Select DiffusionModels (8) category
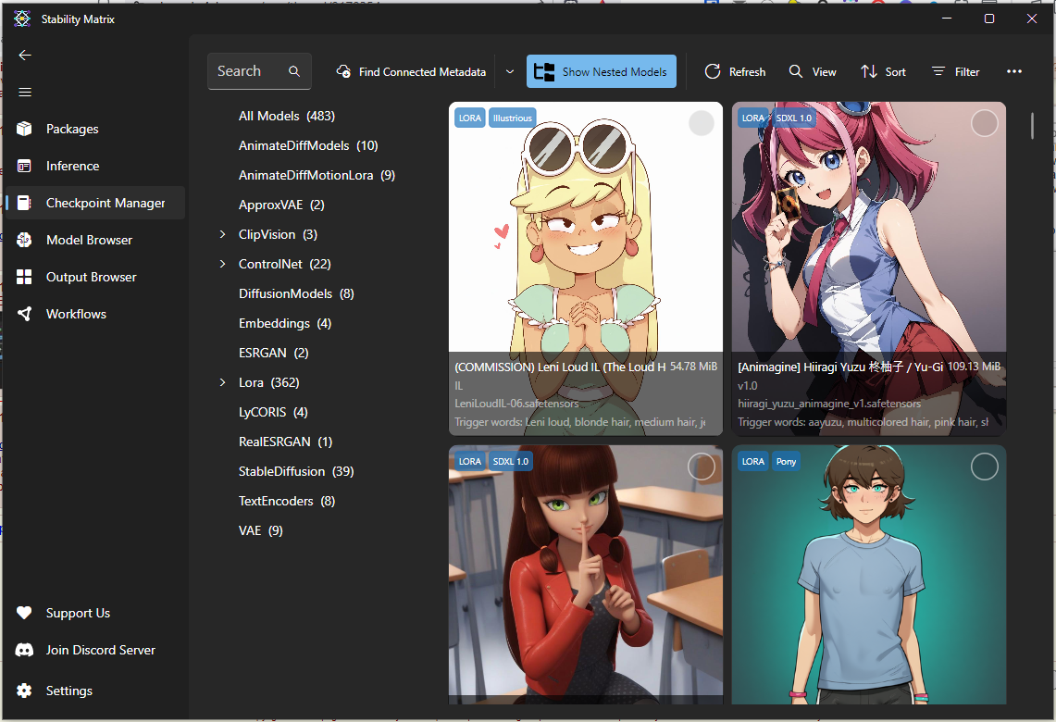The height and width of the screenshot is (722, 1056). [296, 293]
